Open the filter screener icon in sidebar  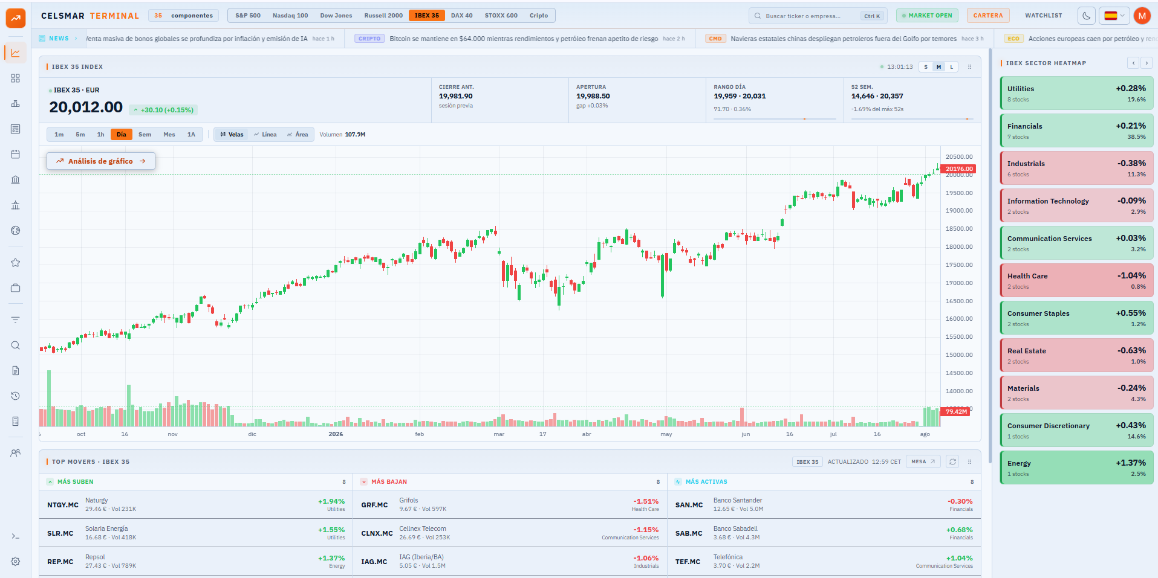tap(16, 320)
